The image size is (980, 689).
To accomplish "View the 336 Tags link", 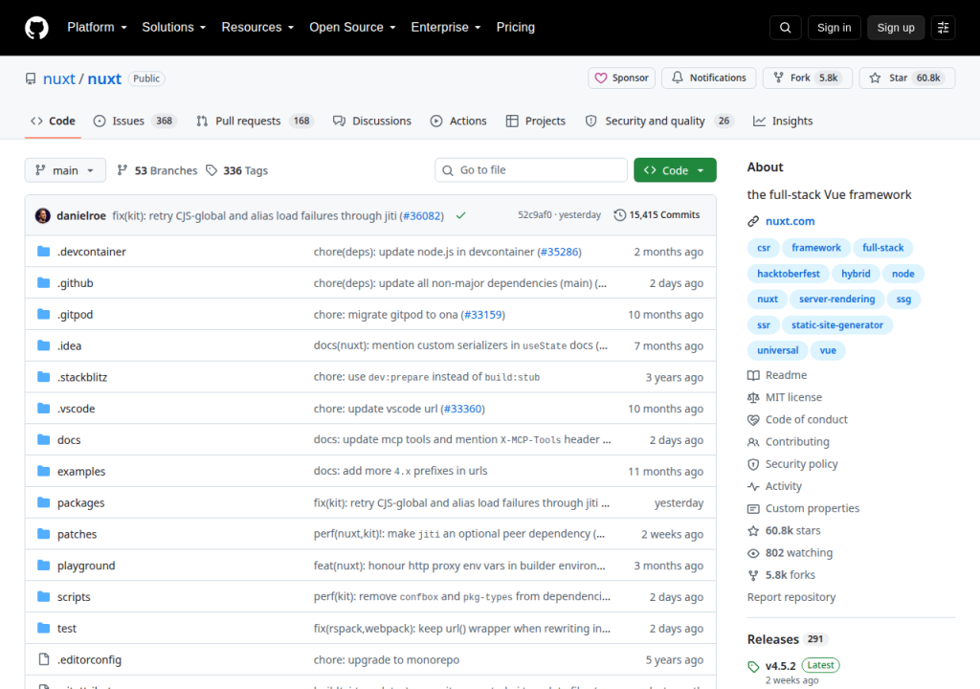I will click(237, 170).
